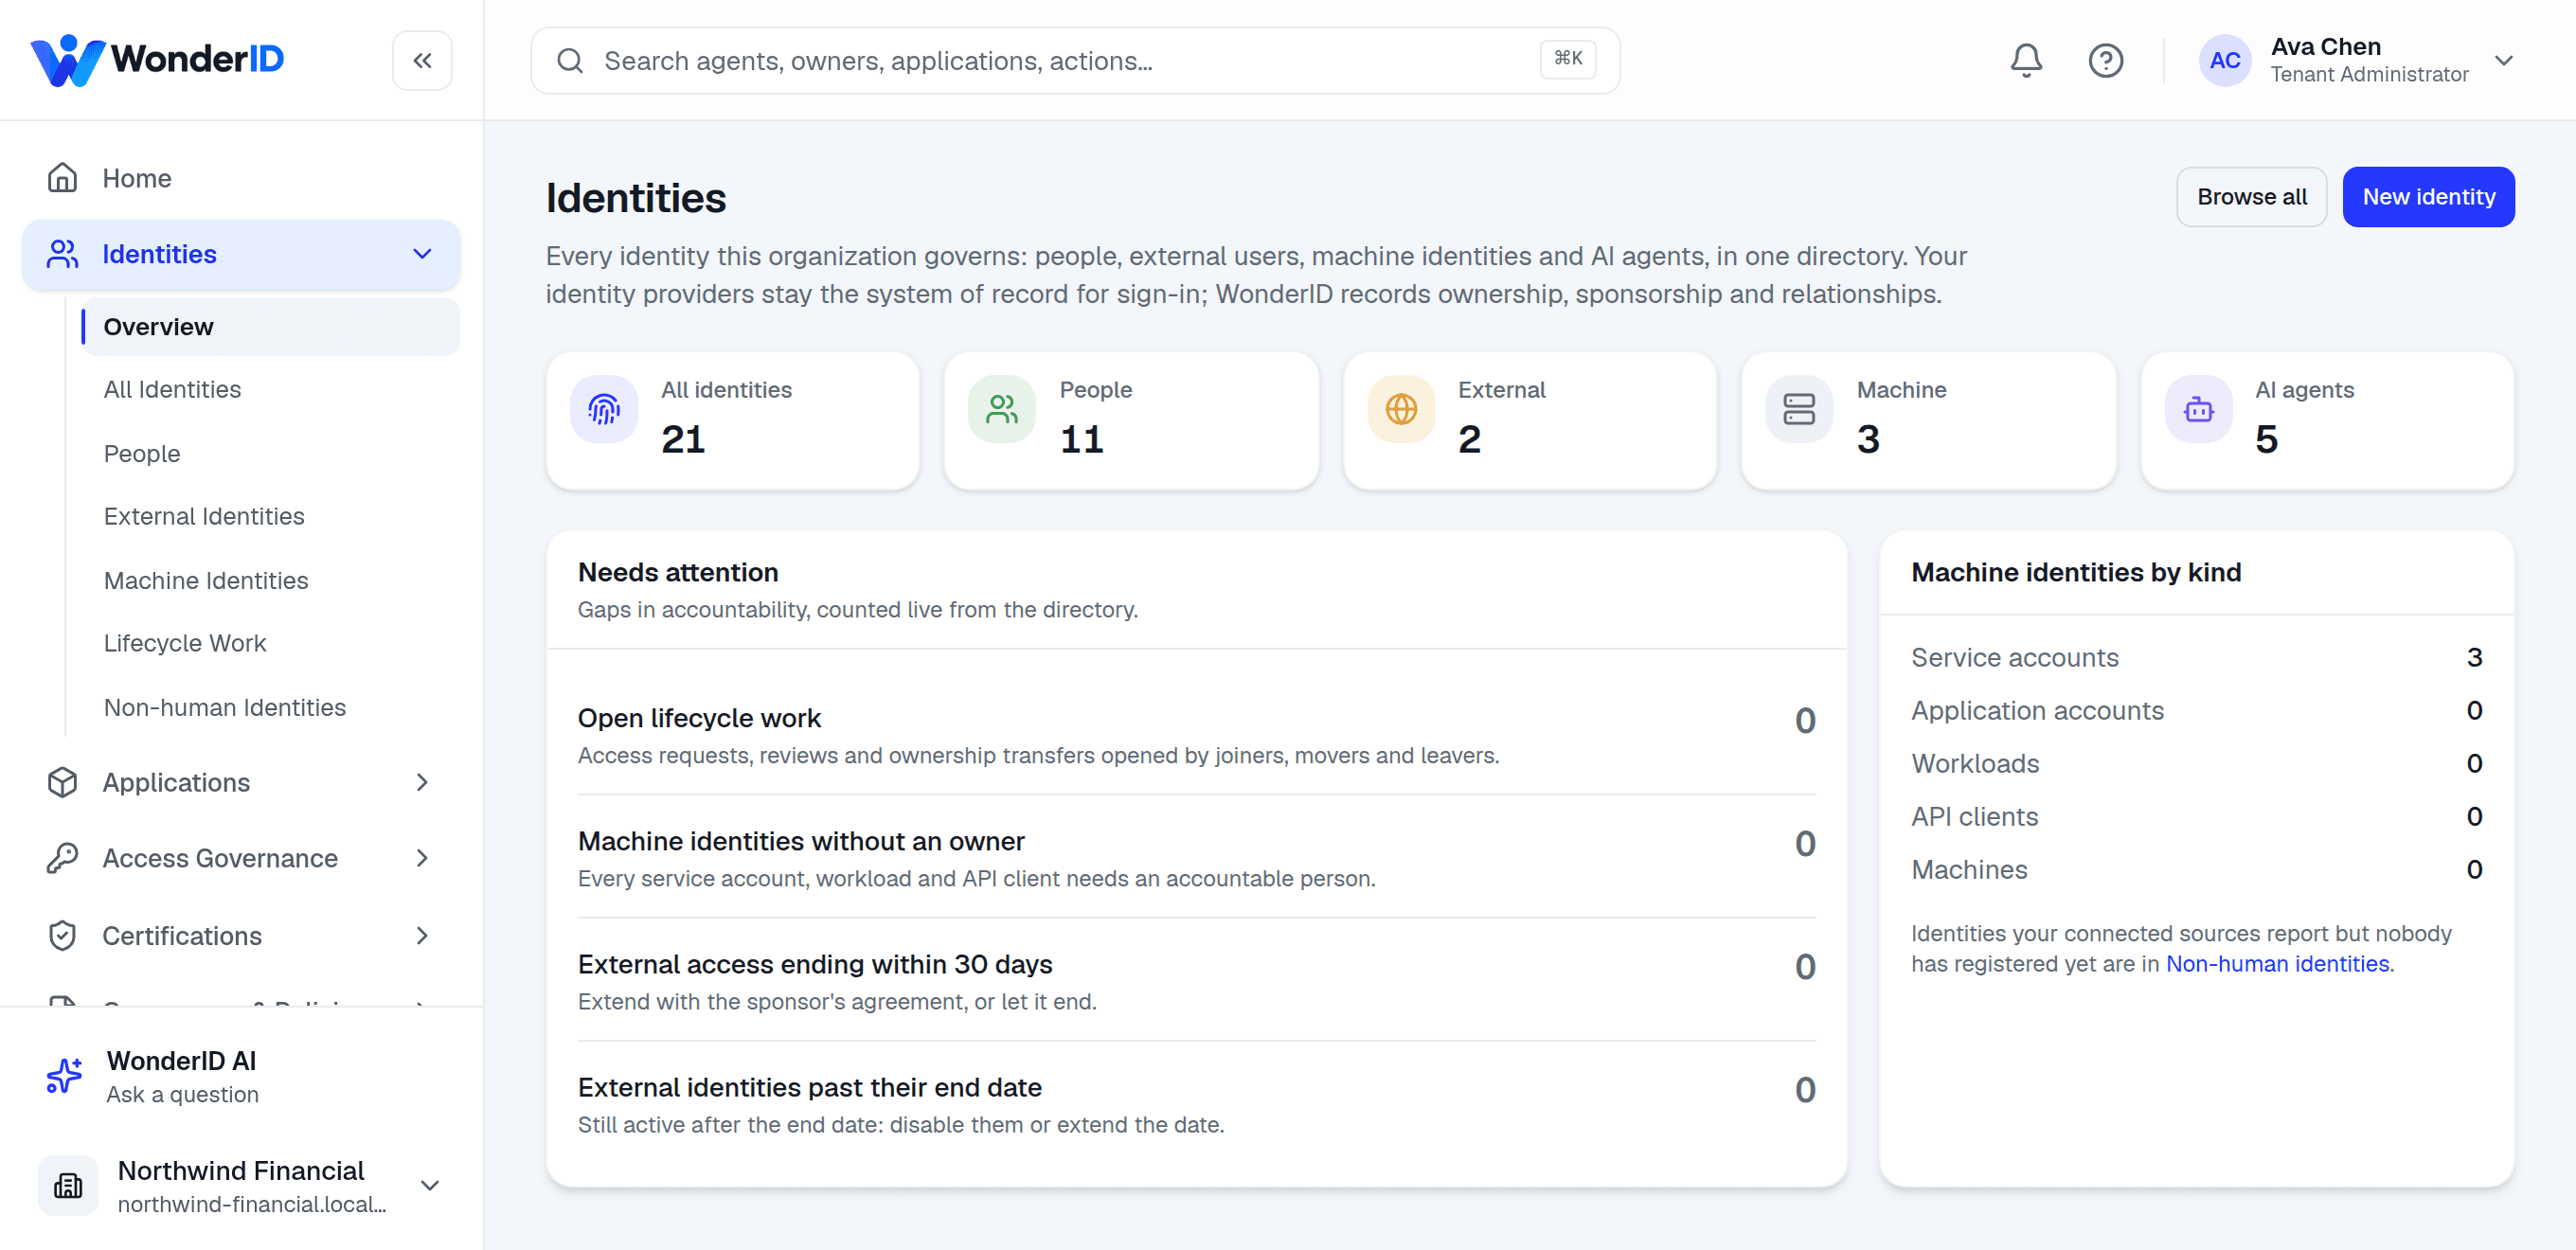The height and width of the screenshot is (1250, 2576).
Task: Expand the Certifications chevron
Action: click(x=422, y=935)
